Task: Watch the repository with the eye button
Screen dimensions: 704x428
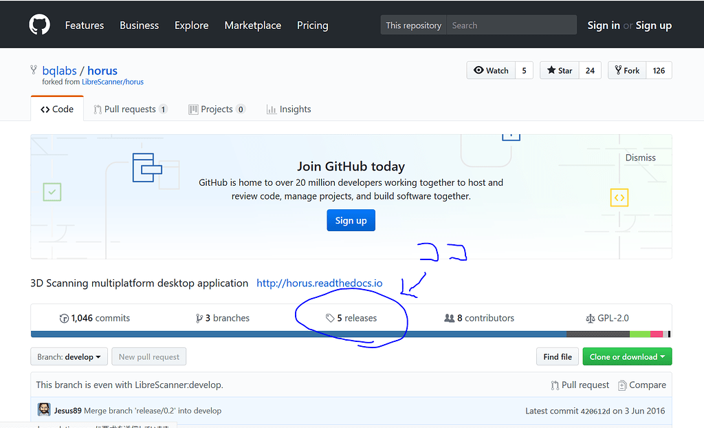Action: [491, 71]
